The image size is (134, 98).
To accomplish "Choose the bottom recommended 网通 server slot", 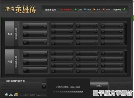I will point(35,70).
